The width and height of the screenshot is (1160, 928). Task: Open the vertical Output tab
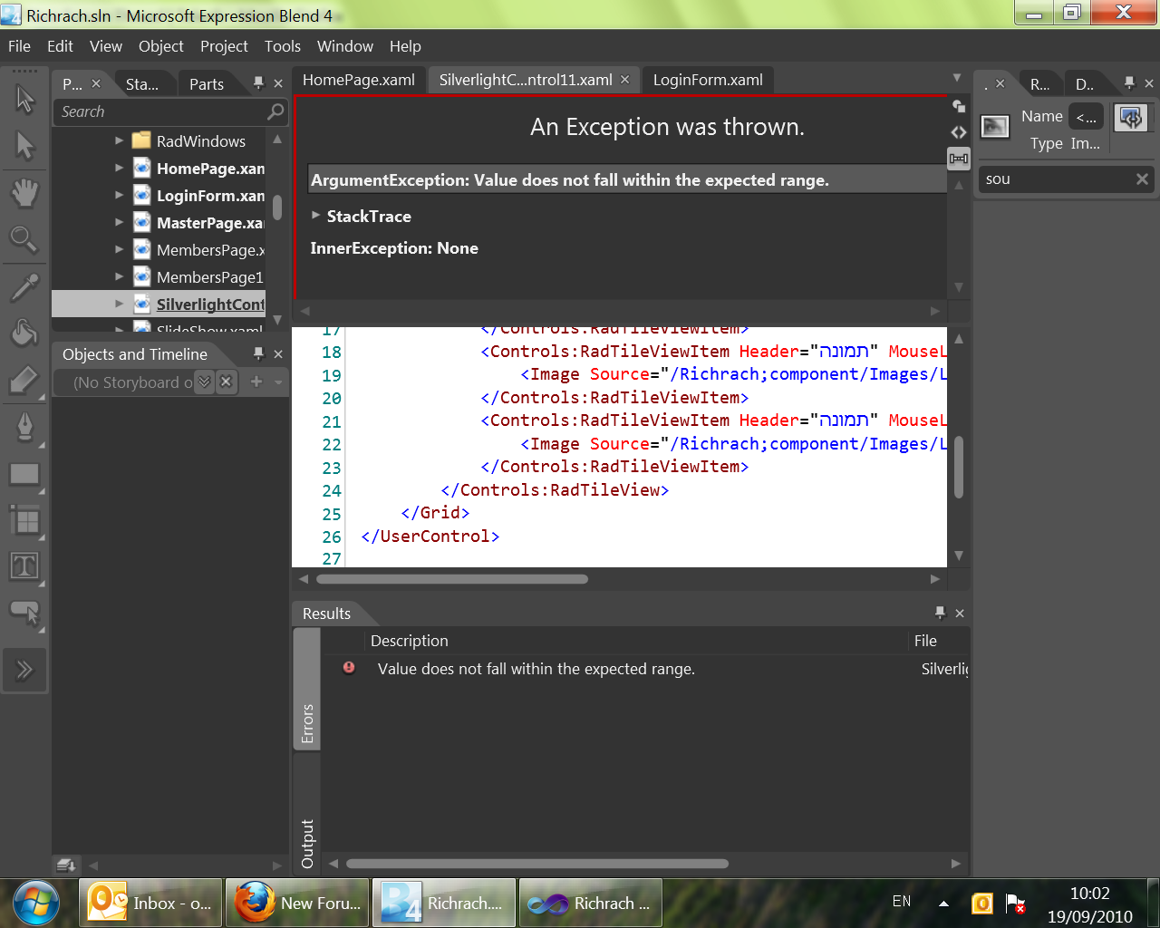pyautogui.click(x=307, y=845)
